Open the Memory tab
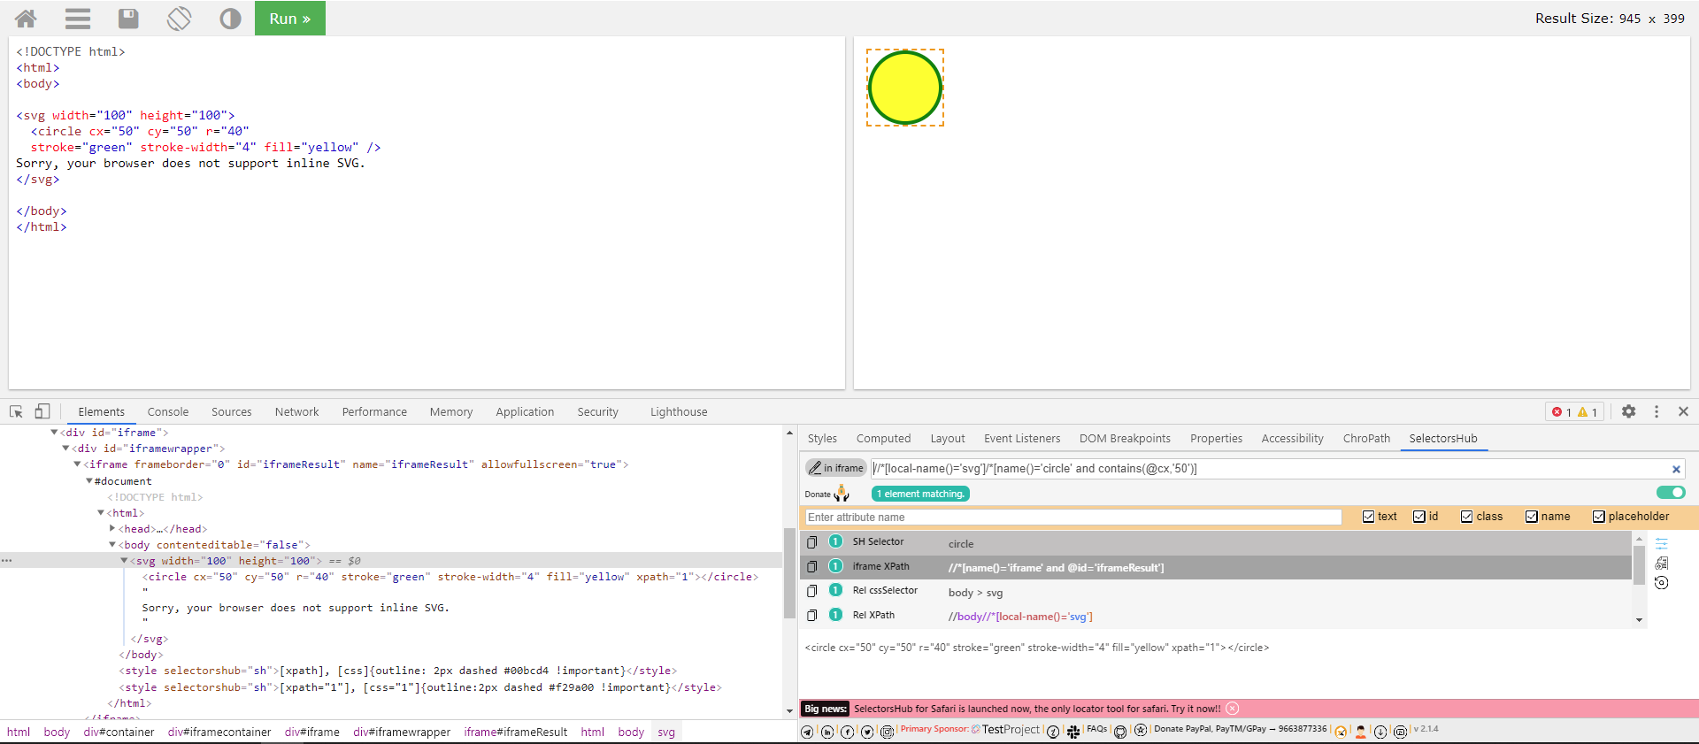This screenshot has height=744, width=1699. pos(451,411)
